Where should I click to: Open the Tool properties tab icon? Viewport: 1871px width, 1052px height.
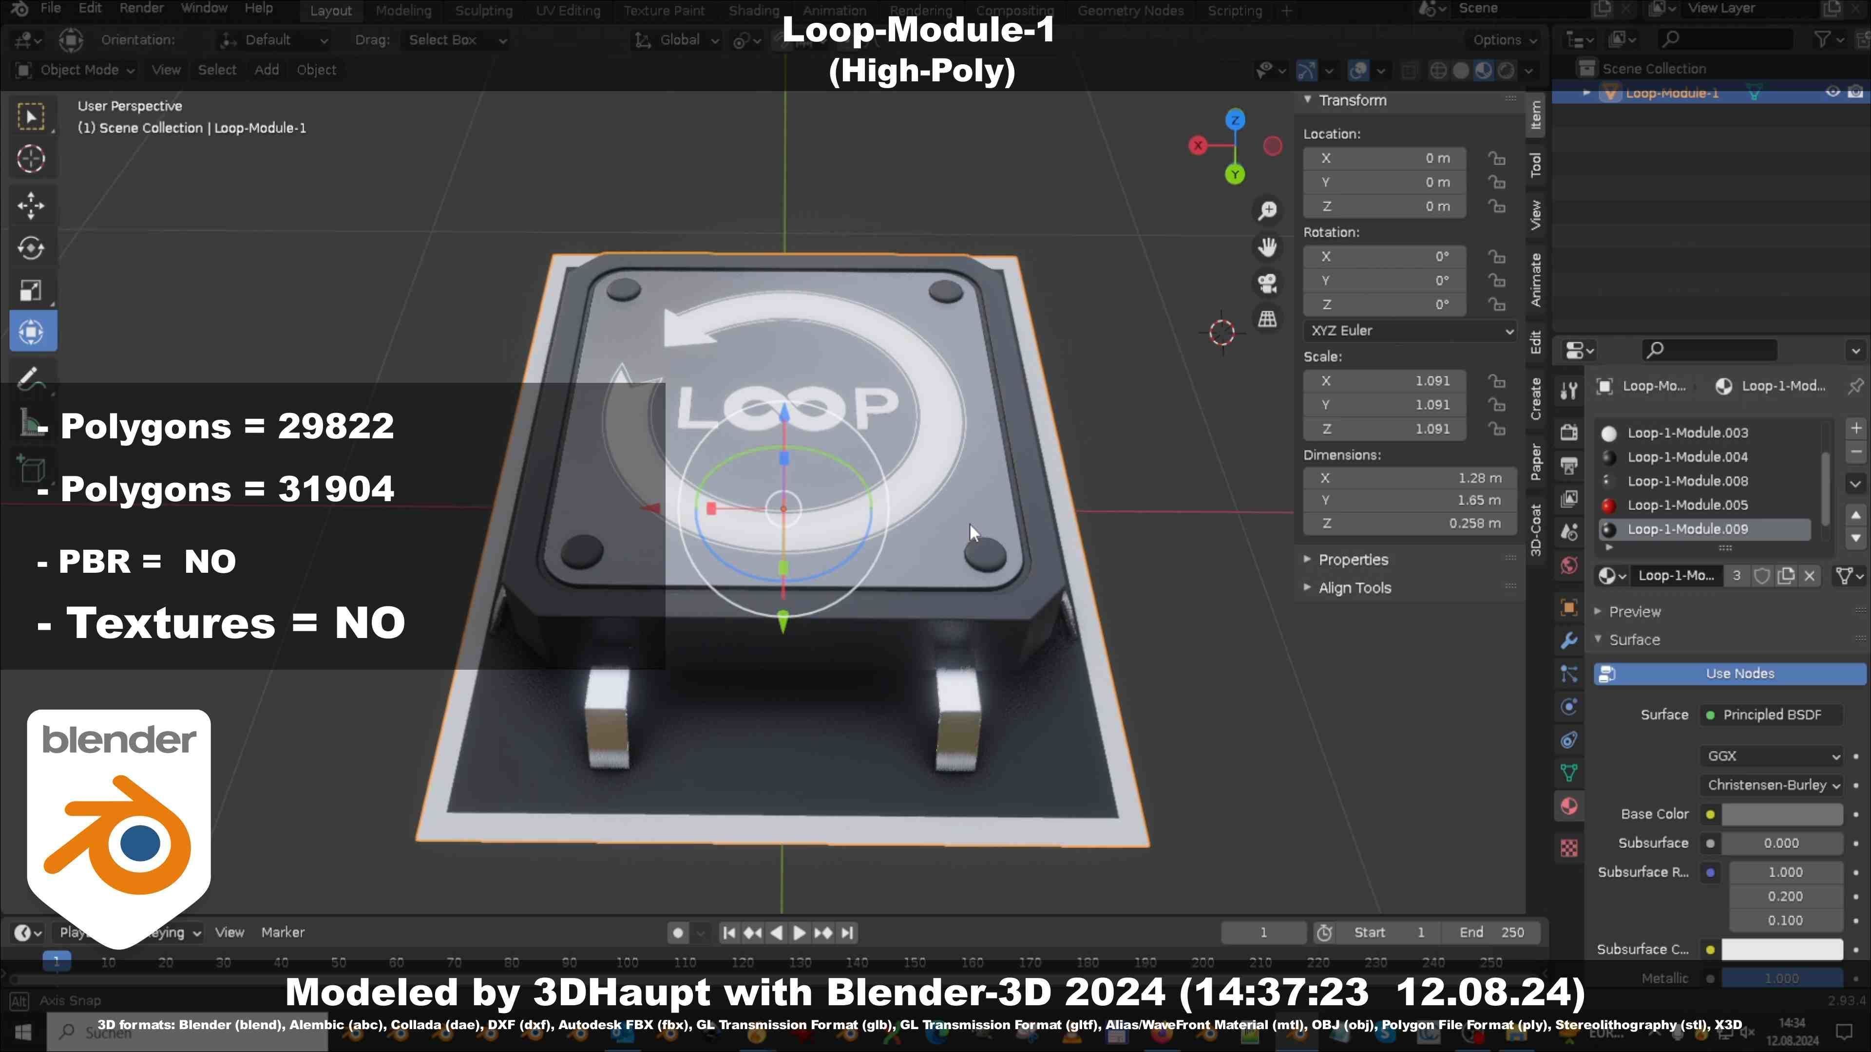coord(1569,391)
